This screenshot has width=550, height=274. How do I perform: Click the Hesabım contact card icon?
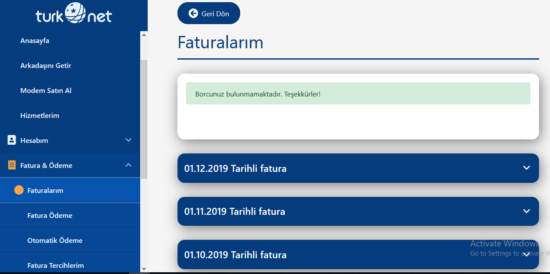12,140
